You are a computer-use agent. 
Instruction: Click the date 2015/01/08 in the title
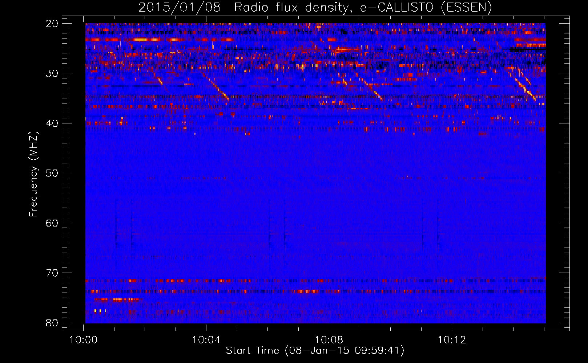[x=180, y=7]
